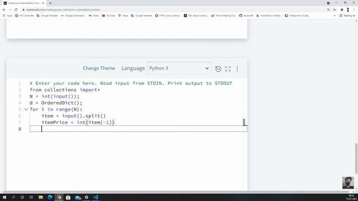This screenshot has height=201, width=358.
Task: Open Settings gear on the taskbar
Action: coord(87,197)
